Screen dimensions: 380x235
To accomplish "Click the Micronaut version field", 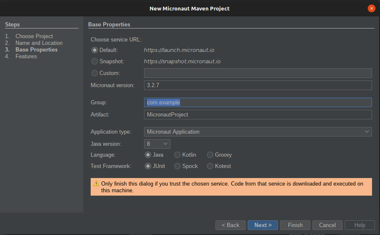I will (x=258, y=85).
